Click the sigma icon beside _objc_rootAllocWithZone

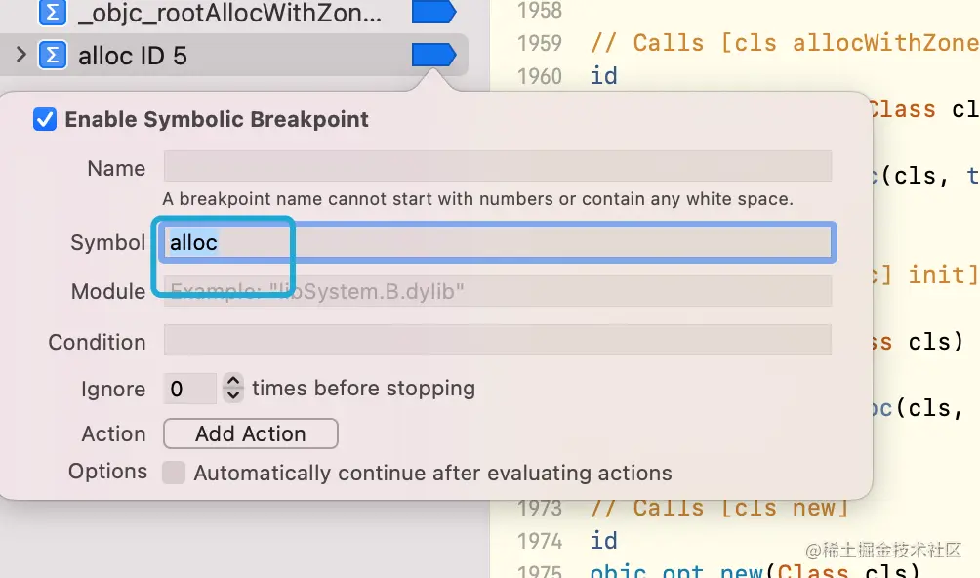(53, 12)
